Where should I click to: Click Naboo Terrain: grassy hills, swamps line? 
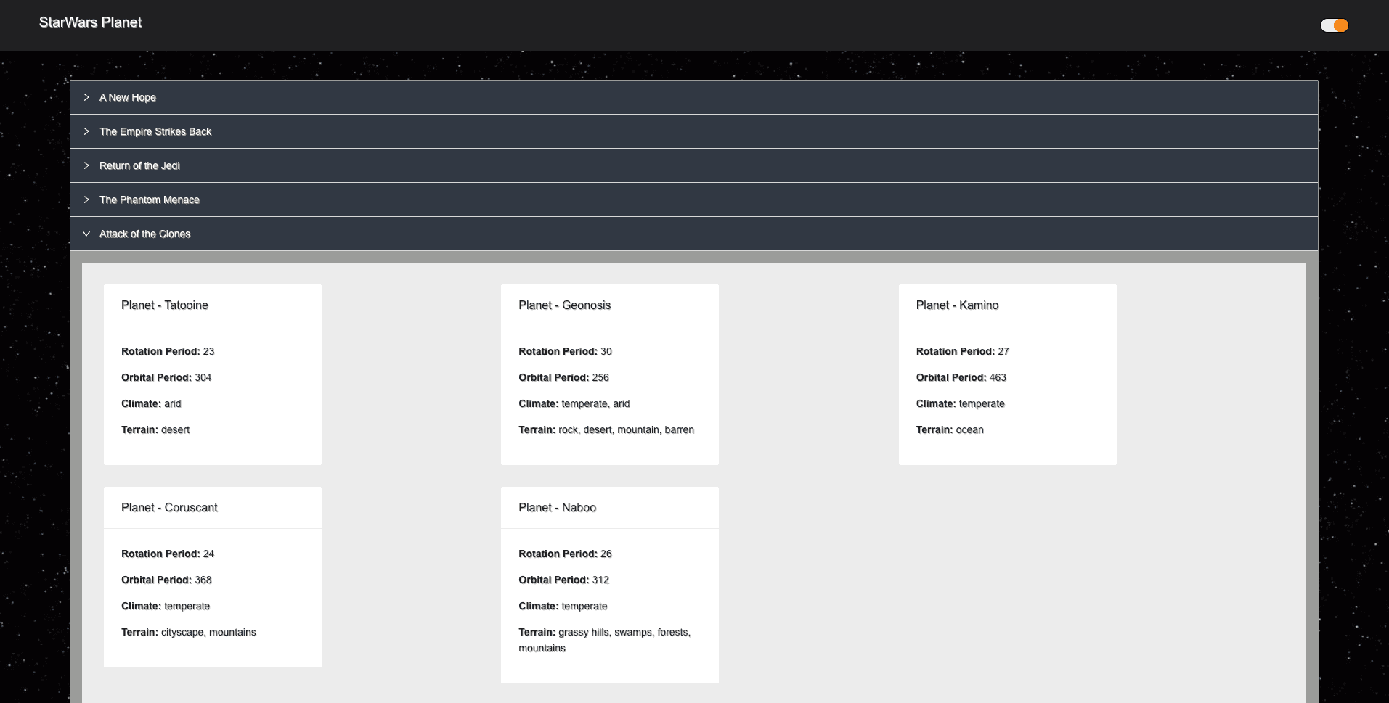[605, 640]
